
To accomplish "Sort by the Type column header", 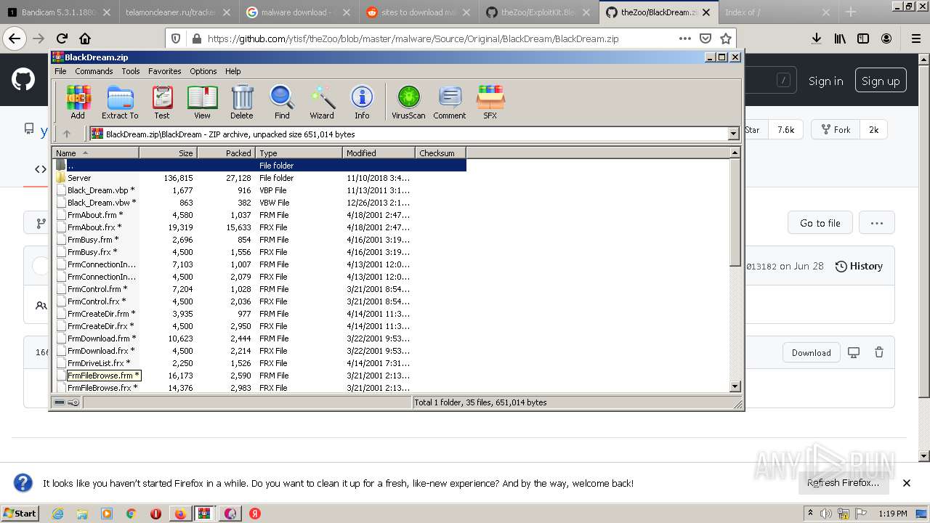I will point(299,153).
